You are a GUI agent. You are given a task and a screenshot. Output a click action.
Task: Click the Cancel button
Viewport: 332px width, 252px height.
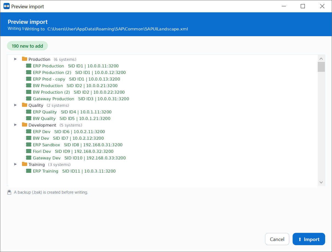click(x=277, y=239)
